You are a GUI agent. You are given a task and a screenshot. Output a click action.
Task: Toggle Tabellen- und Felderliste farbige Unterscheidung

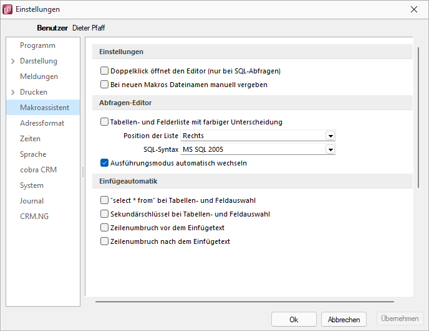click(104, 122)
